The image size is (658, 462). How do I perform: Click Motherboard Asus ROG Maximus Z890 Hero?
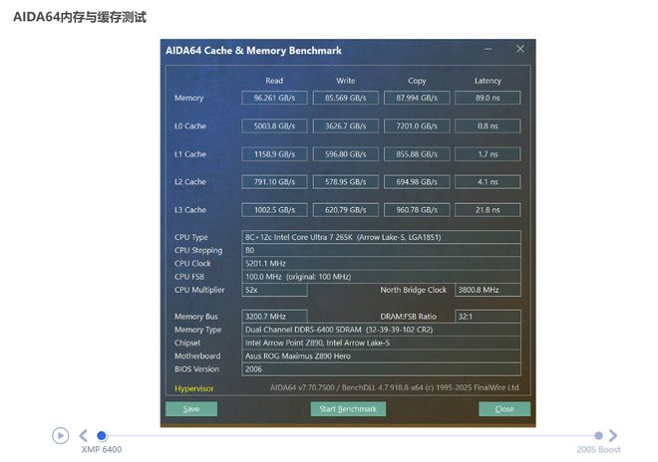[381, 355]
